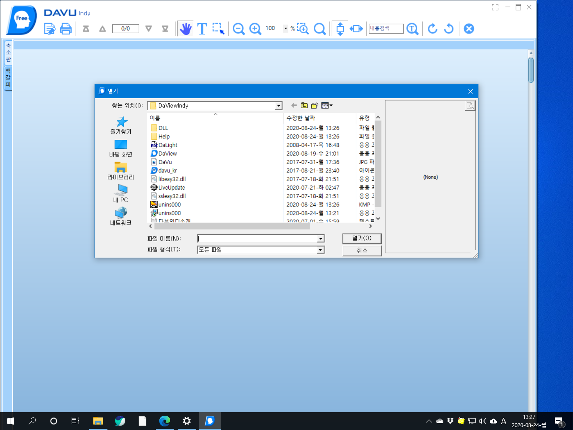Select the DaLight file
Screen dimensions: 573x430
click(168, 145)
